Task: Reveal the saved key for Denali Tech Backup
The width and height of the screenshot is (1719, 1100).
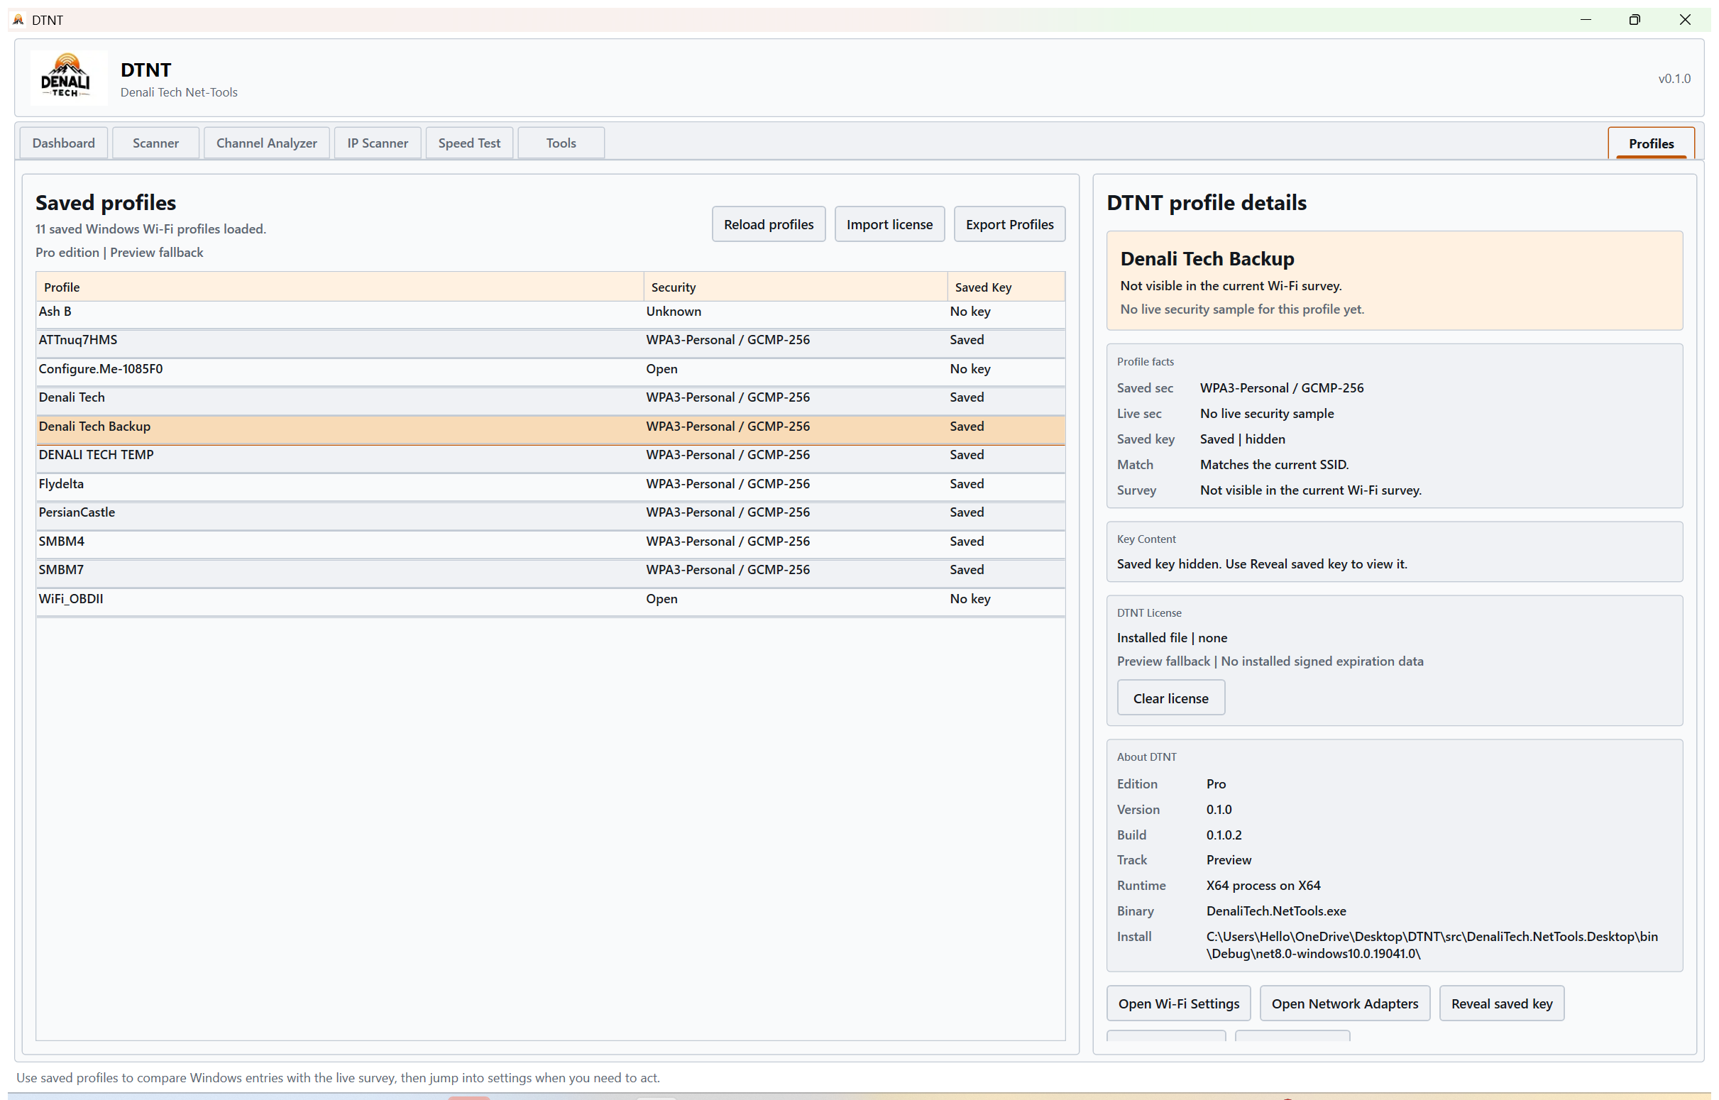Action: click(x=1501, y=1003)
